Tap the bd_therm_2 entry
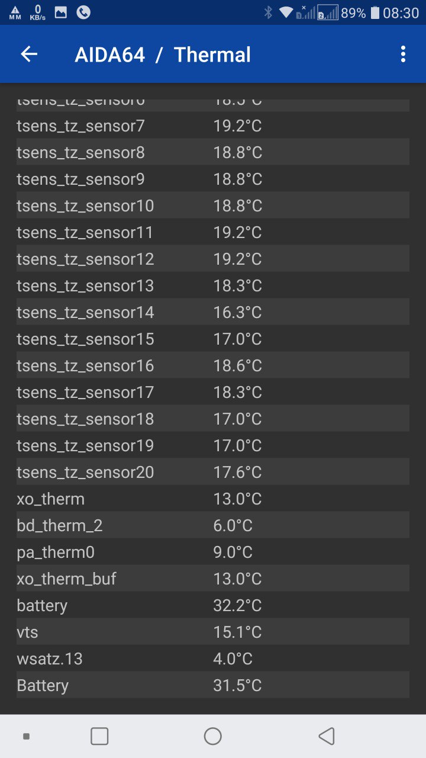 [x=212, y=526]
